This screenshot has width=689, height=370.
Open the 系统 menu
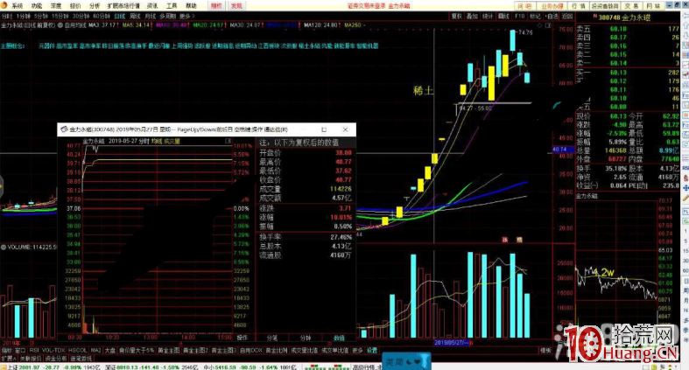[18, 6]
